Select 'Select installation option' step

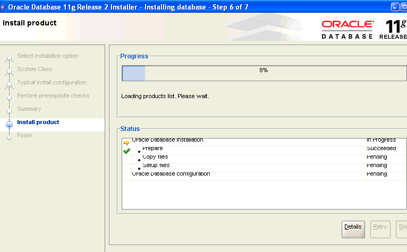47,56
